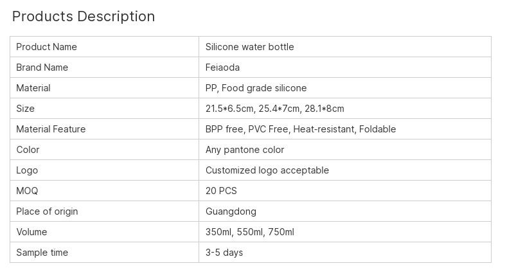Click Customized logo acceptable text
Screen dimensions: 516x268
(267, 170)
